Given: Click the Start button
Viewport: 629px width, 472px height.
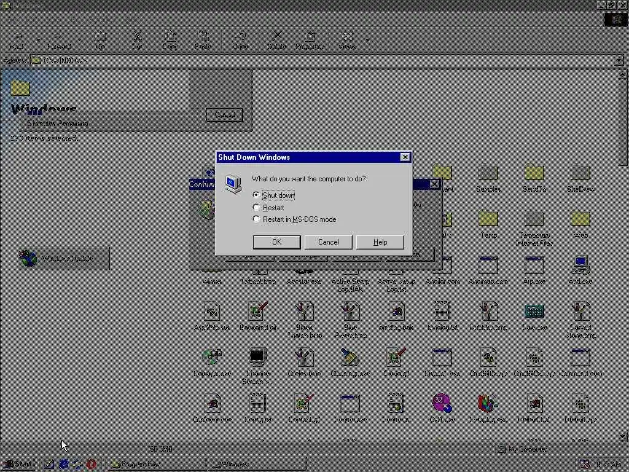Looking at the screenshot, I should [x=18, y=464].
